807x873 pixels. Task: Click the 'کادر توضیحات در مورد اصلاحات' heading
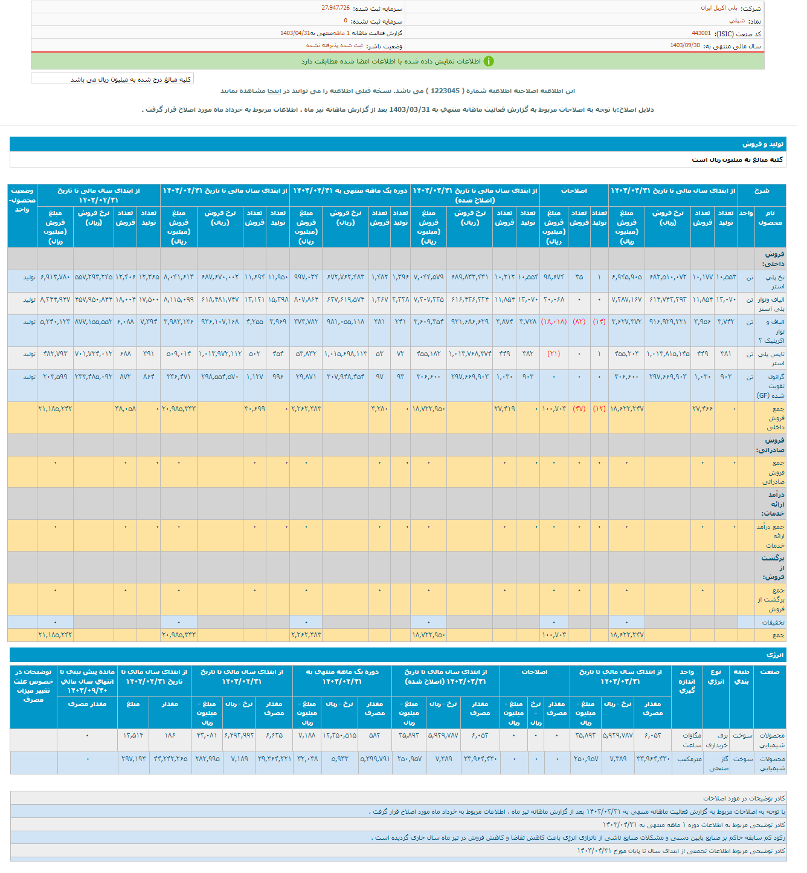[744, 798]
